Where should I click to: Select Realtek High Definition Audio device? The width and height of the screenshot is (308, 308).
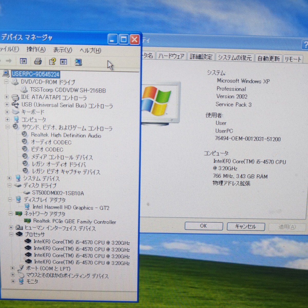coord(66,135)
